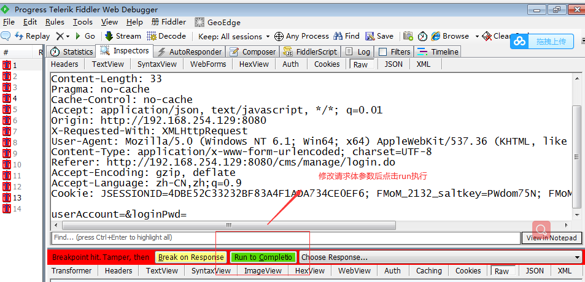Click the breakpoint icon of session 7

click(6, 132)
